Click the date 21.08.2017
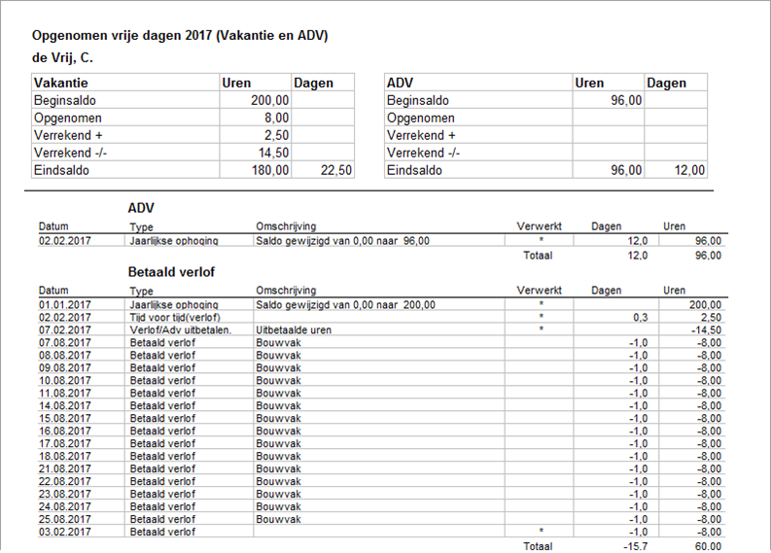 [65, 469]
